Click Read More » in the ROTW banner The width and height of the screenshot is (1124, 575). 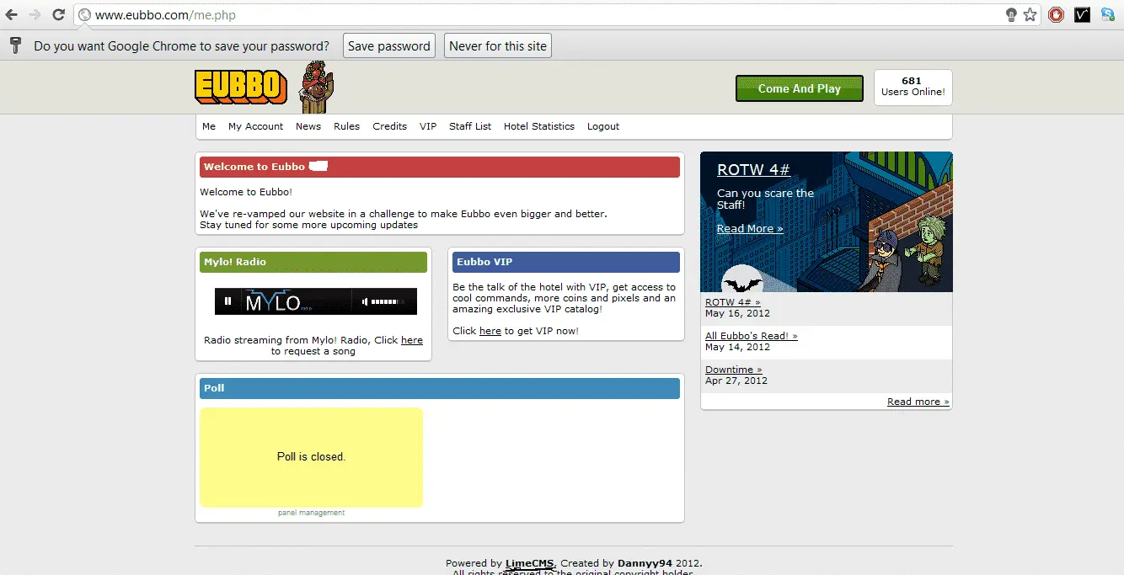(750, 228)
